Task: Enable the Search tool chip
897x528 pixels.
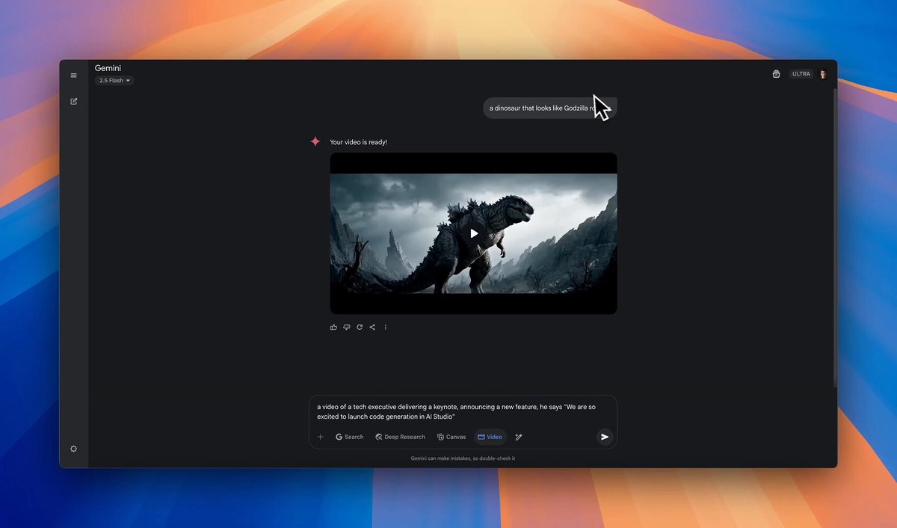Action: (x=349, y=437)
